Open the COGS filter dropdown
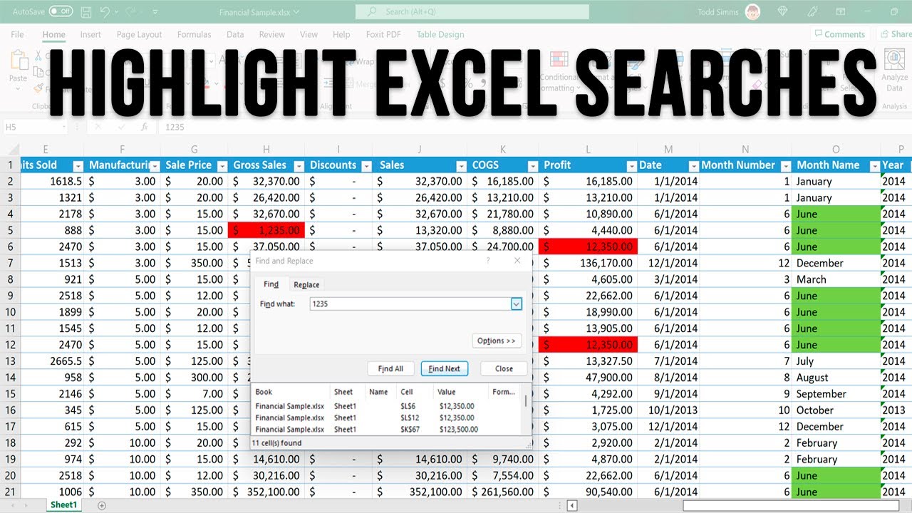Image resolution: width=912 pixels, height=513 pixels. [532, 165]
